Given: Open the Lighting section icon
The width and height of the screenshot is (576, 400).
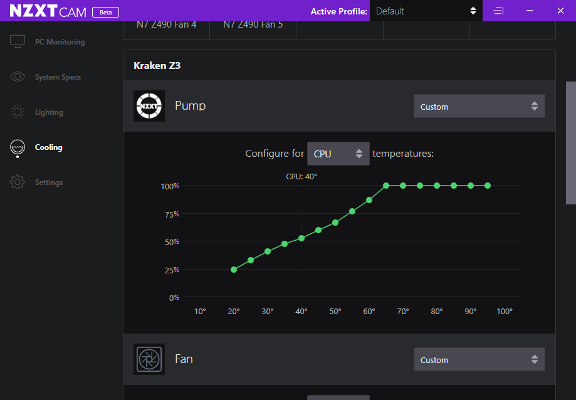Looking at the screenshot, I should click(17, 111).
